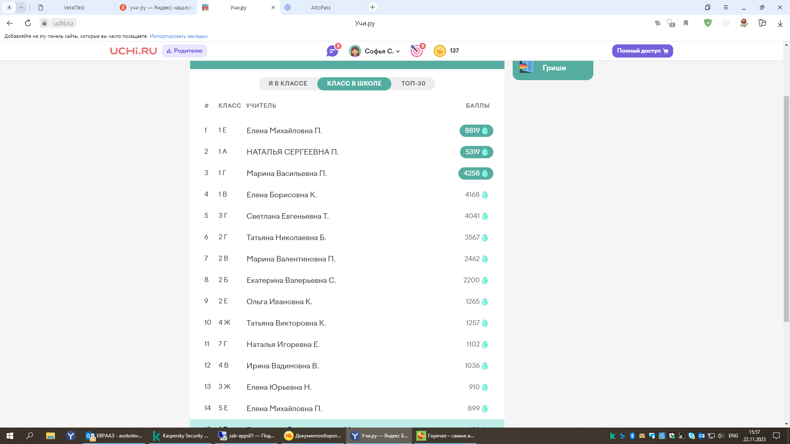This screenshot has width=790, height=444.
Task: Click the page vertical scrollbar thumb
Action: coord(786,209)
